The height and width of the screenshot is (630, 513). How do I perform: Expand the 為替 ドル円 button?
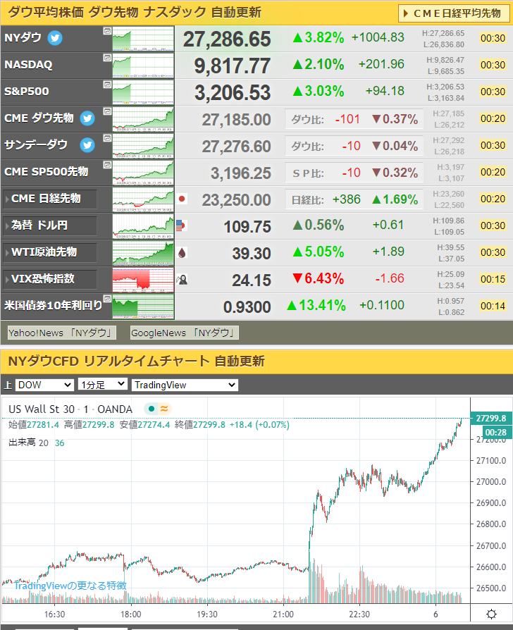tap(50, 226)
